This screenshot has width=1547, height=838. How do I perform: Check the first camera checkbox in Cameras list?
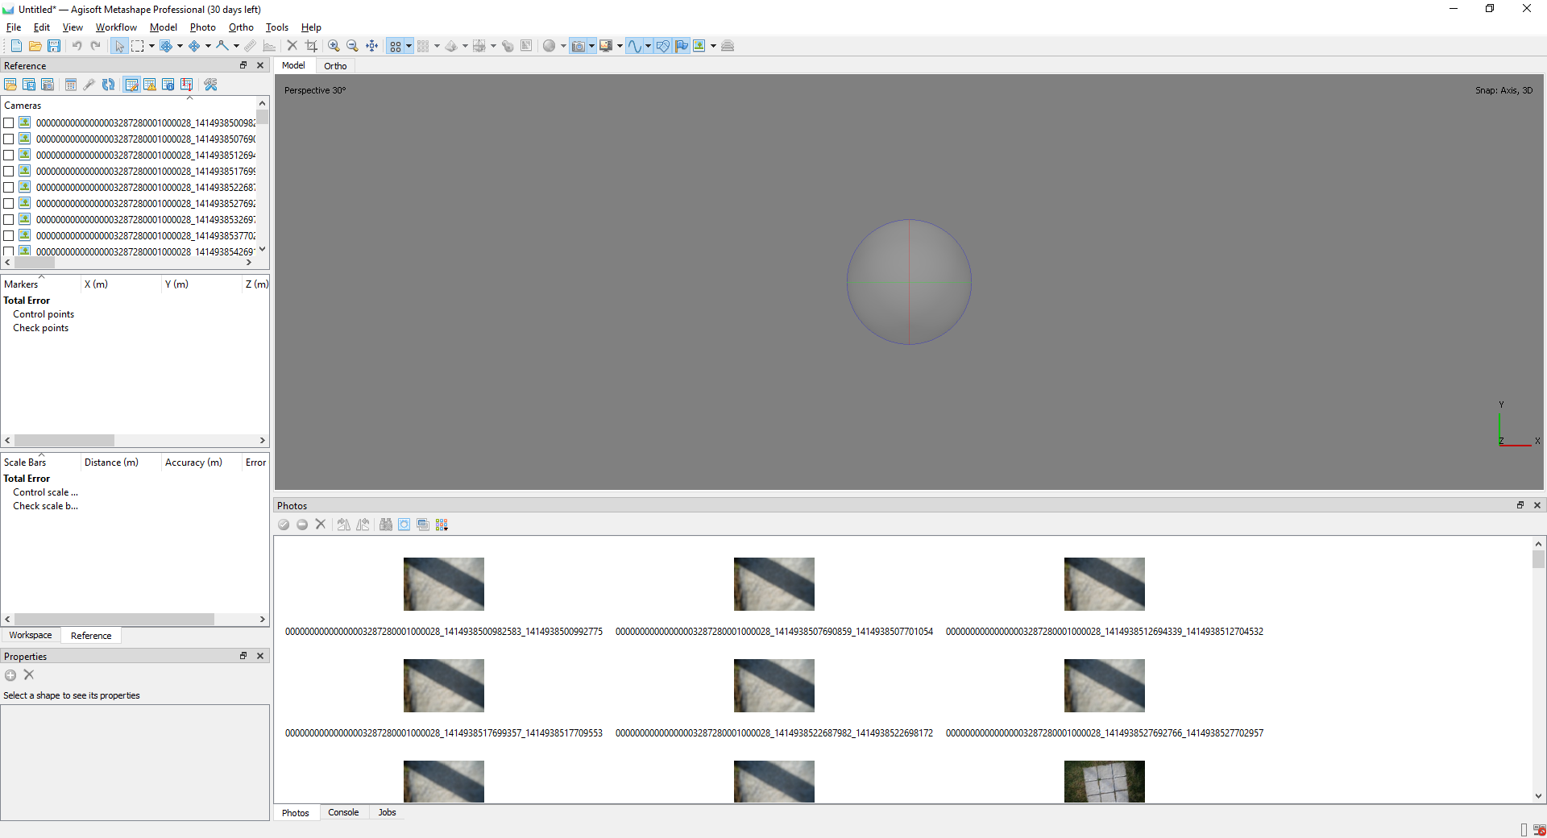9,122
